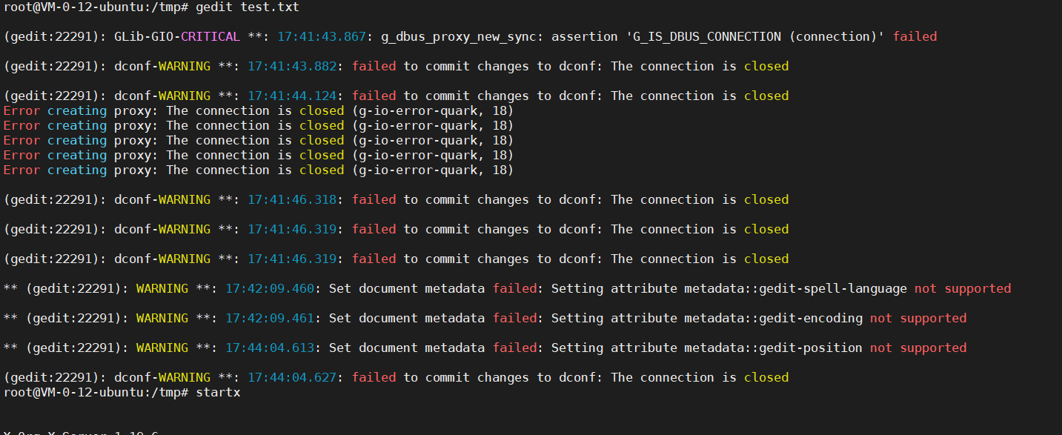The height and width of the screenshot is (435, 1062).
Task: Click 'metadata::gedit-encoding' attribute text
Action: tap(774, 318)
